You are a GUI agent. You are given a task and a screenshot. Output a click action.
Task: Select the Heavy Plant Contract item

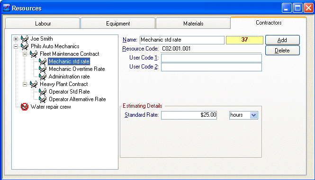(x=63, y=84)
